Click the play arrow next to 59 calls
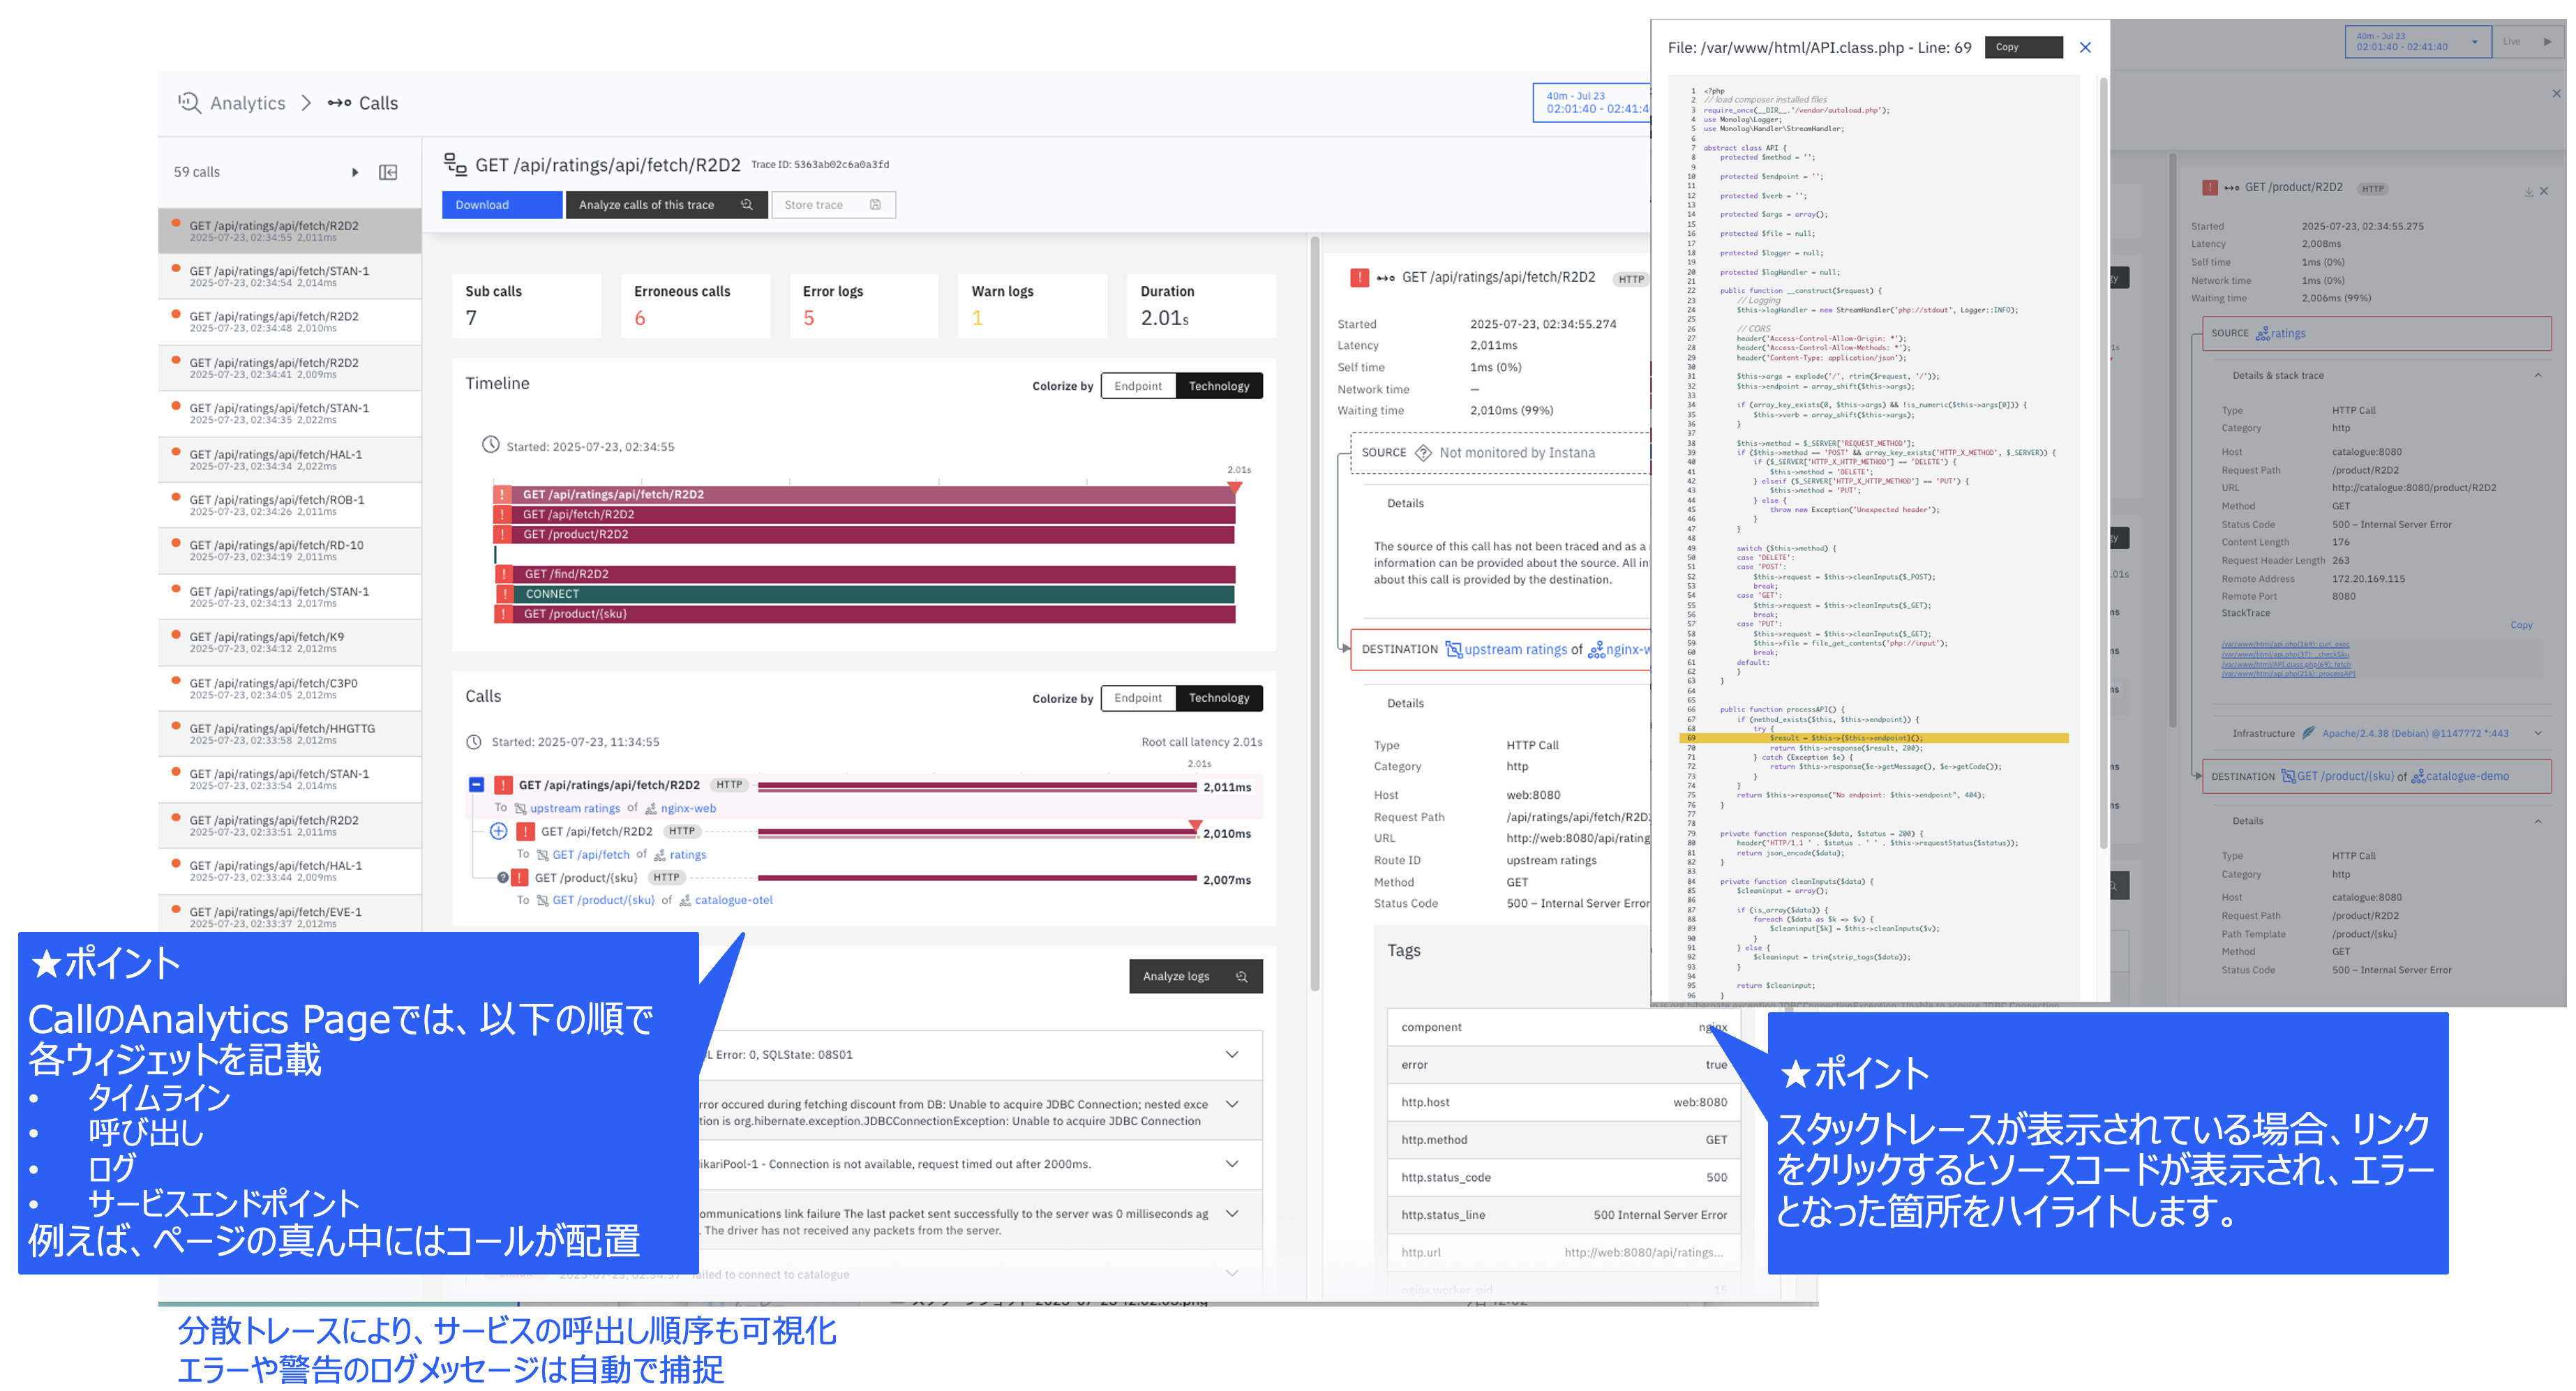 click(355, 172)
